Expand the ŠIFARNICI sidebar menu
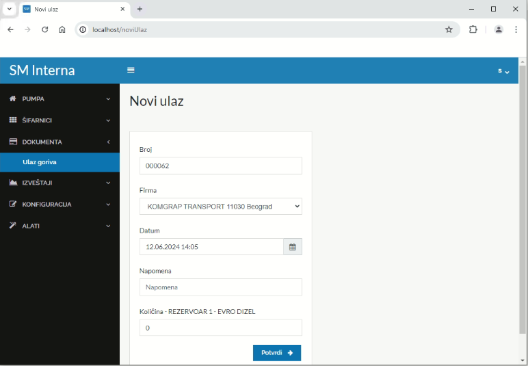 coord(60,120)
